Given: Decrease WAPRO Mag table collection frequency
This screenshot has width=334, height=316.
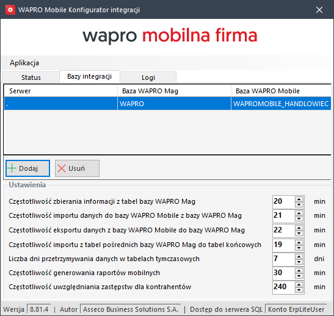Looking at the screenshot, I should (299, 204).
